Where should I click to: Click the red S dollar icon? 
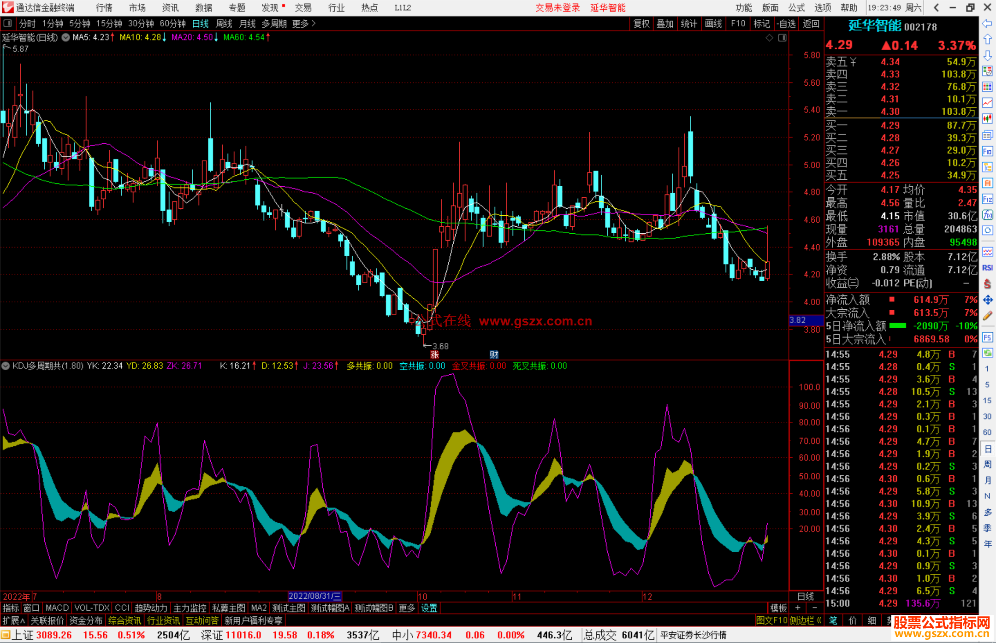point(987,284)
